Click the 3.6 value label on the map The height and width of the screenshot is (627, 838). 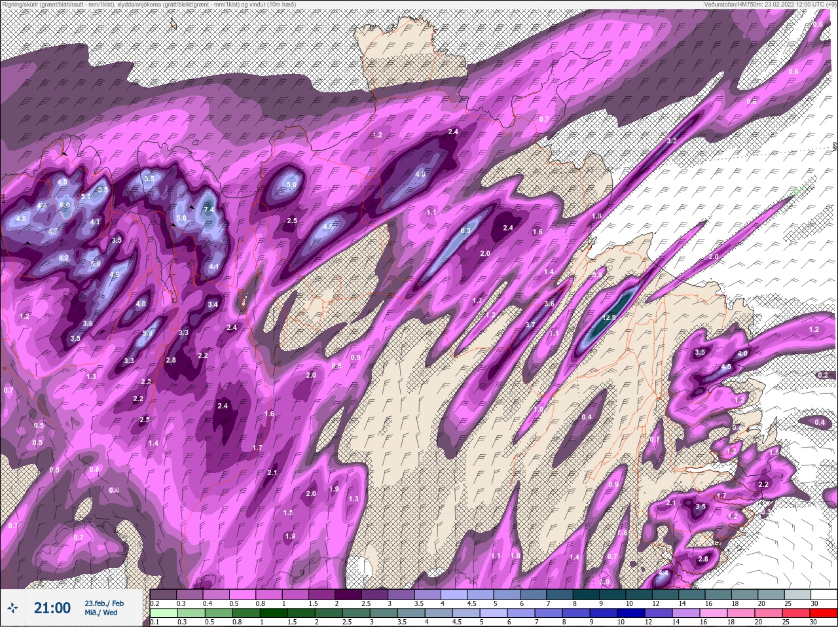[549, 304]
